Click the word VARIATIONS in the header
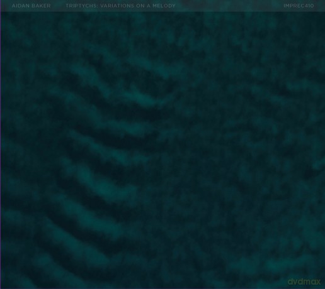 point(117,6)
